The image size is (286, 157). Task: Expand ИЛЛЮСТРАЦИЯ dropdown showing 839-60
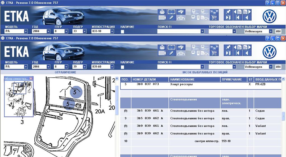click(x=112, y=67)
